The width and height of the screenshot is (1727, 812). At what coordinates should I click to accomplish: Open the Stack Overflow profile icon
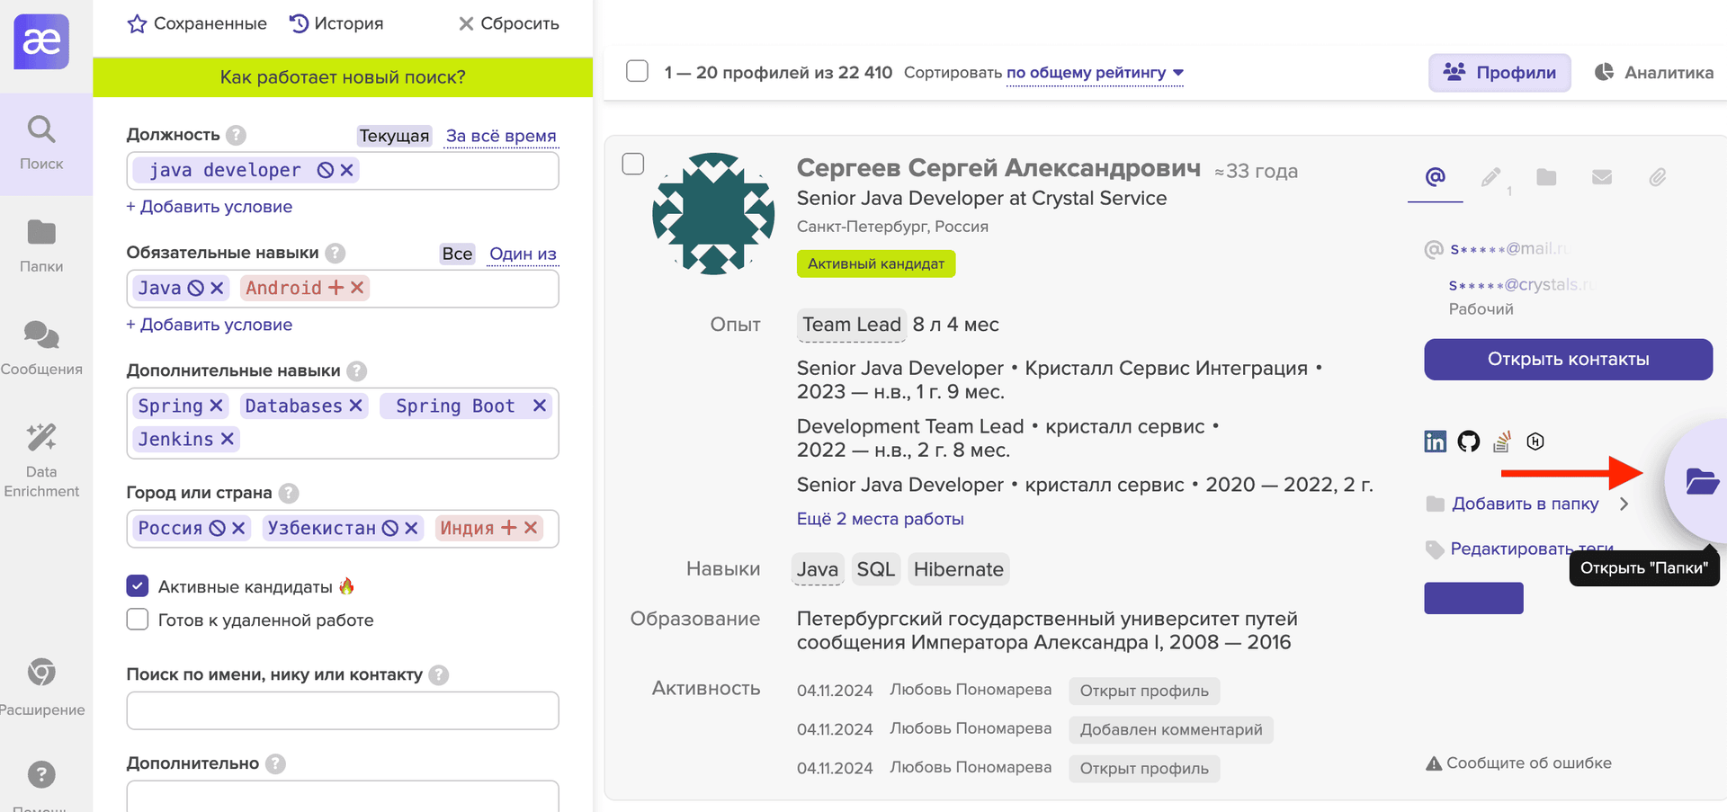point(1501,442)
